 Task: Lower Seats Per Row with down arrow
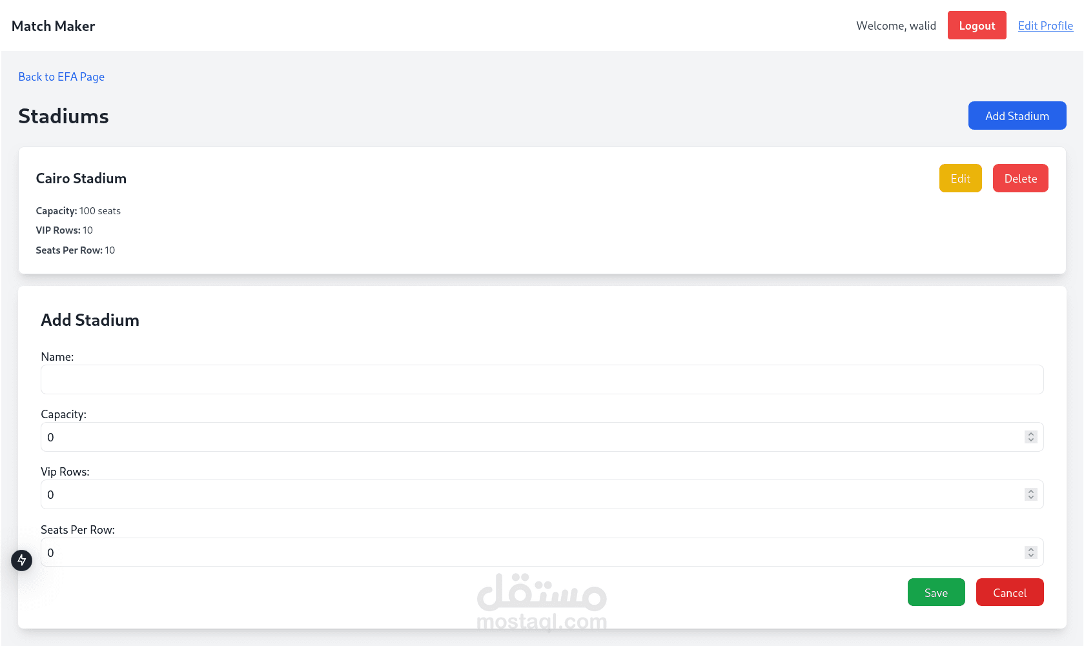click(x=1031, y=556)
